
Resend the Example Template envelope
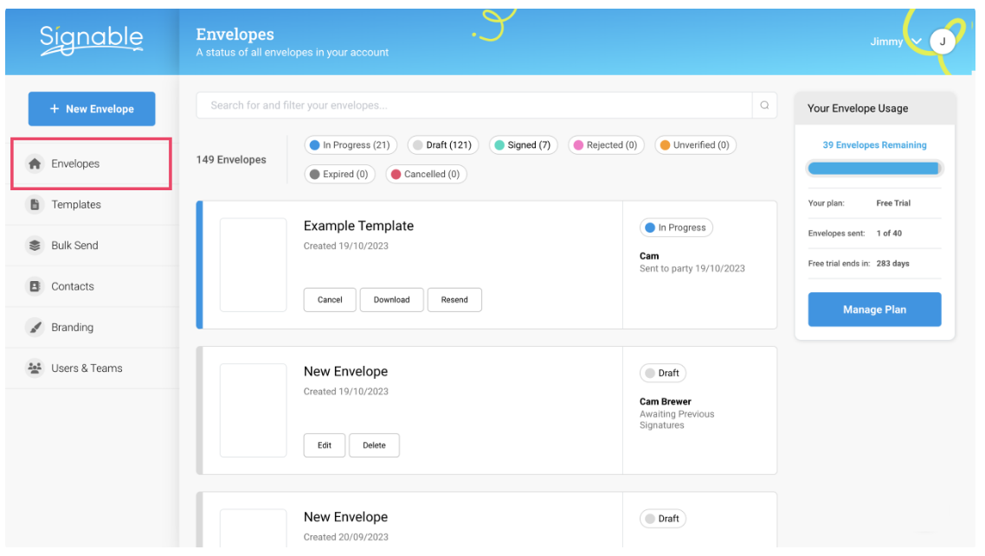454,300
